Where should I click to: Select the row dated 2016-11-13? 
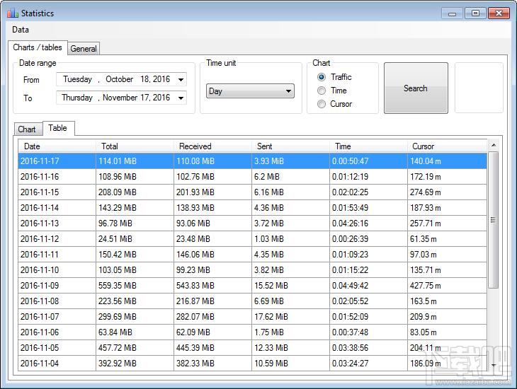click(253, 223)
